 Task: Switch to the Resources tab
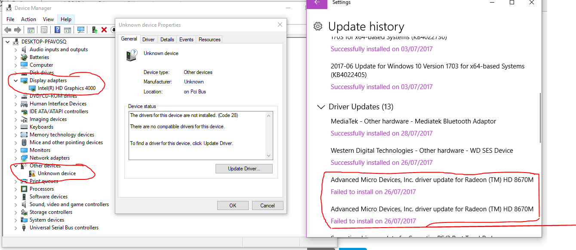pyautogui.click(x=209, y=40)
